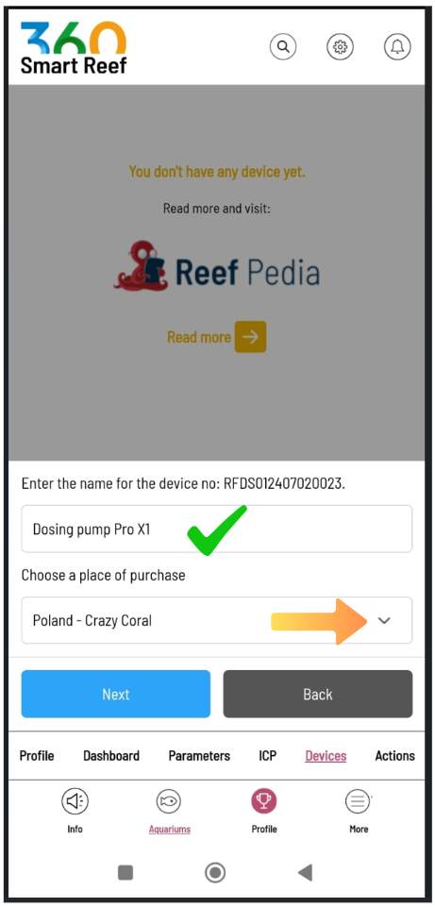Open the More hamburger menu icon
435x907 pixels.
(358, 801)
